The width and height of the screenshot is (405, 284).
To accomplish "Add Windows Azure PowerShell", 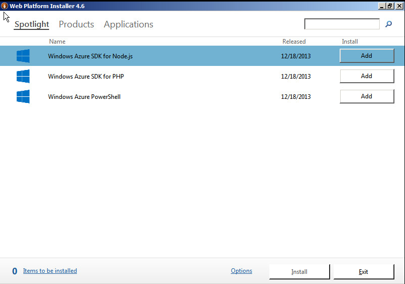I will point(367,96).
